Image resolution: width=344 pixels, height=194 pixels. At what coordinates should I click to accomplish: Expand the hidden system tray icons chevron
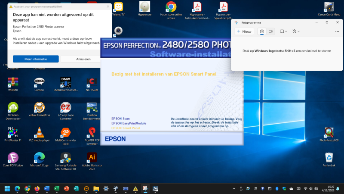point(234,189)
